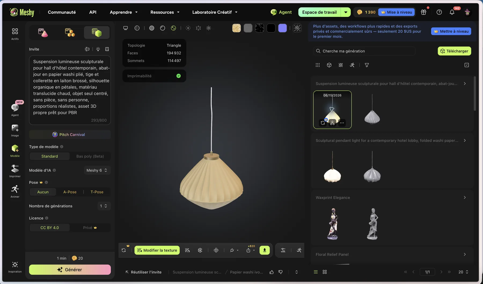
Task: Open the Imprimer sidebar tool
Action: pyautogui.click(x=15, y=171)
